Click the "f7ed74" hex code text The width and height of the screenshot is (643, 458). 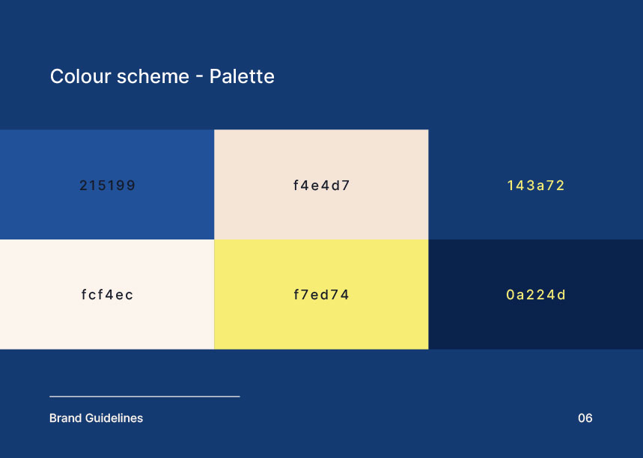(x=321, y=295)
